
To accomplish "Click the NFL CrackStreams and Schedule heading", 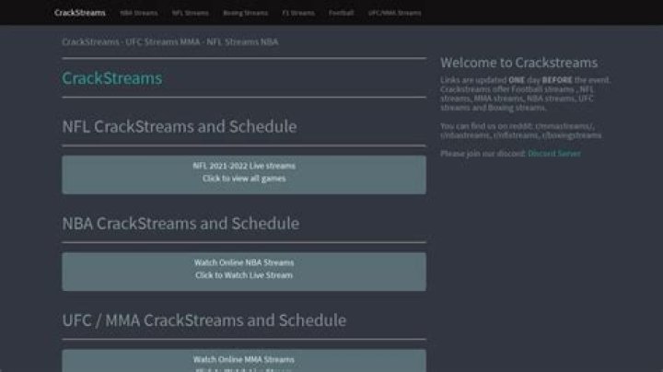I will tap(180, 126).
